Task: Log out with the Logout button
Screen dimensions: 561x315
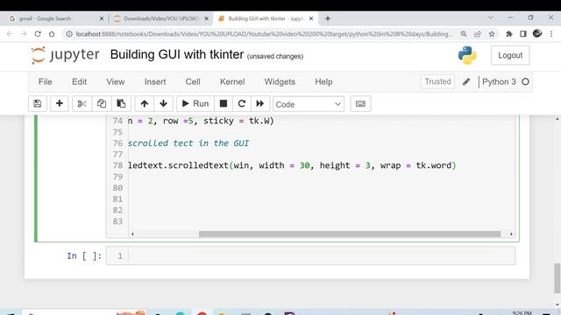Action: [510, 55]
